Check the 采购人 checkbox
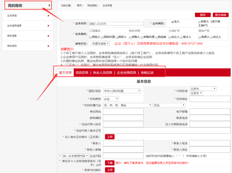This screenshot has width=232, height=173. click(130, 37)
